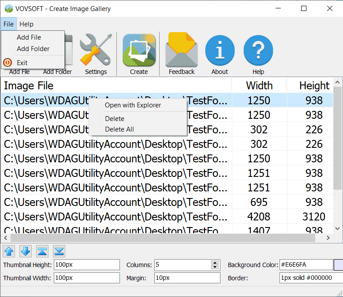The height and width of the screenshot is (297, 343).
Task: Move selected image up with arrow icon
Action: click(x=9, y=251)
